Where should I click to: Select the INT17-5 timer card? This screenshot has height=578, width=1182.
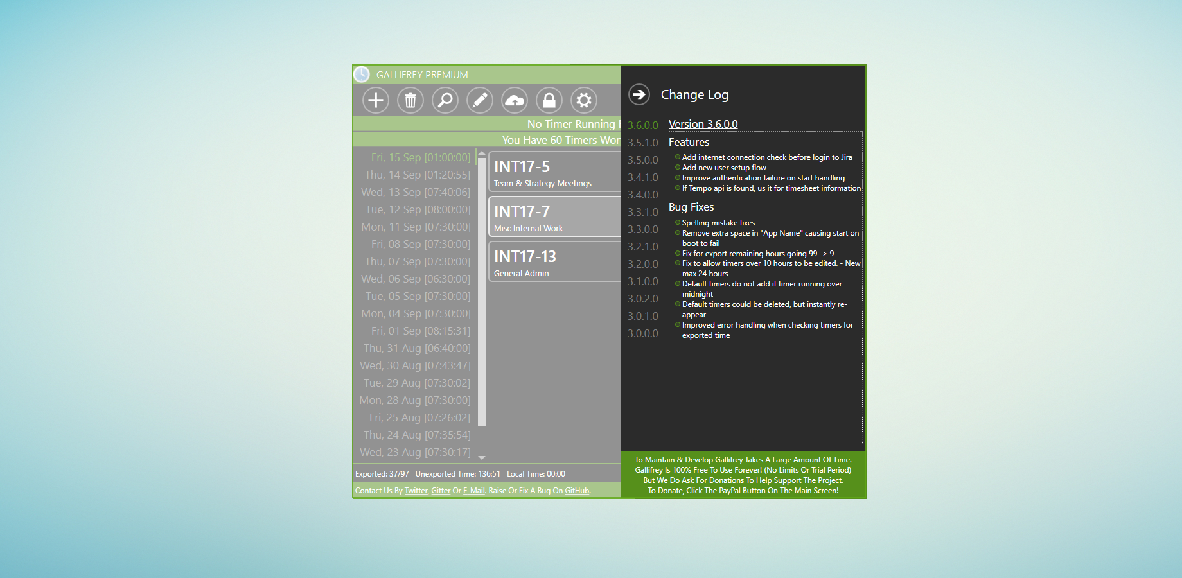pyautogui.click(x=554, y=171)
